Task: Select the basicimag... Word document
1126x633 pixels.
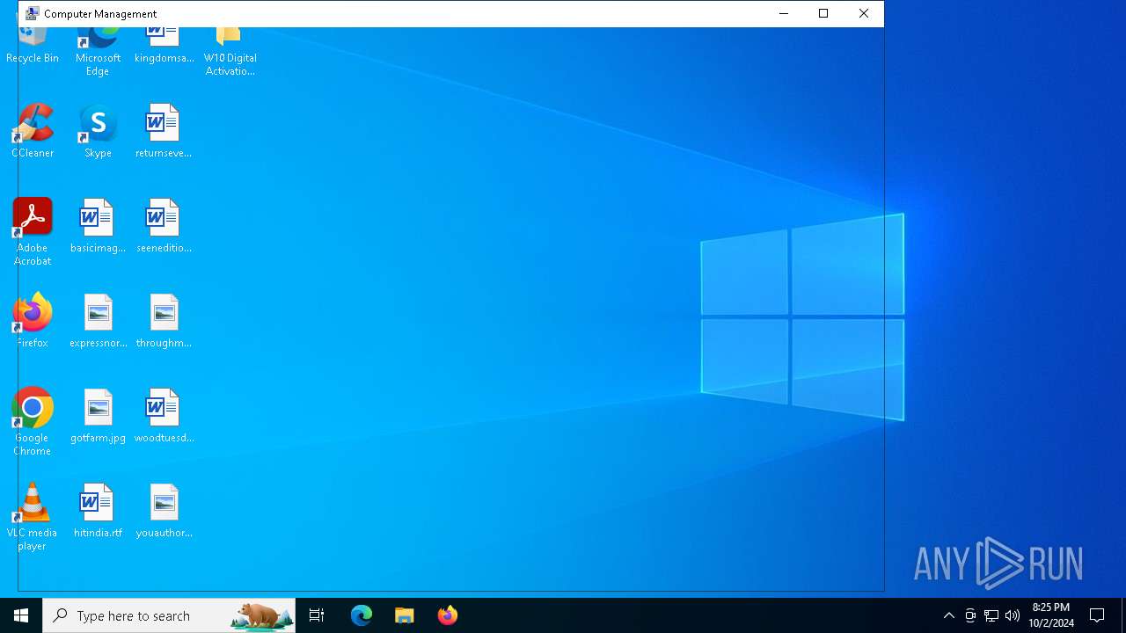Action: [x=98, y=226]
